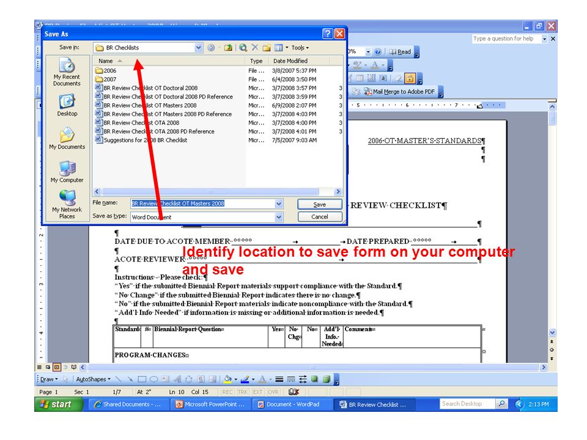Image resolution: width=587 pixels, height=440 pixels.
Task: Click spelling and grammar status icon
Action: point(293,392)
